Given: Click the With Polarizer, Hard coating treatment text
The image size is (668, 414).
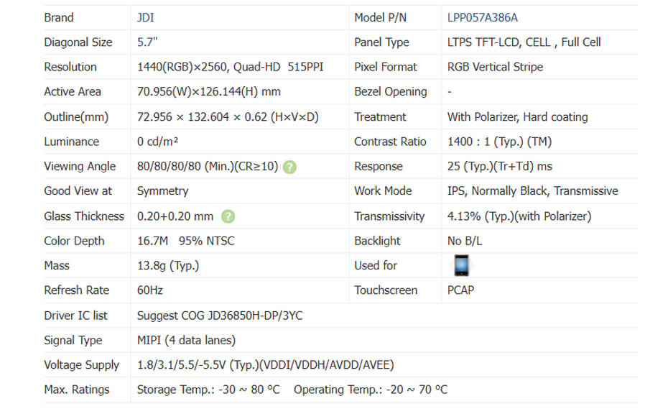Looking at the screenshot, I should 517,117.
